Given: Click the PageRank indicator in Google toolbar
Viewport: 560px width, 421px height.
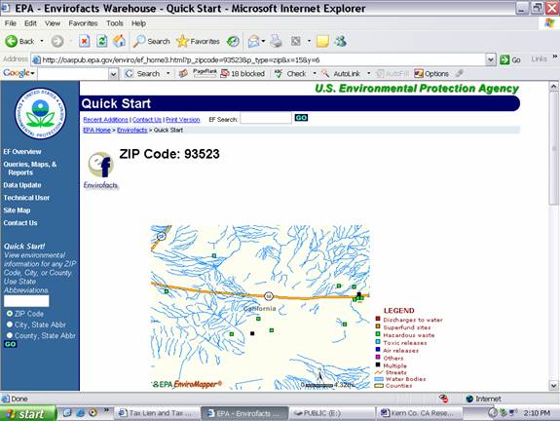Looking at the screenshot, I should (205, 73).
